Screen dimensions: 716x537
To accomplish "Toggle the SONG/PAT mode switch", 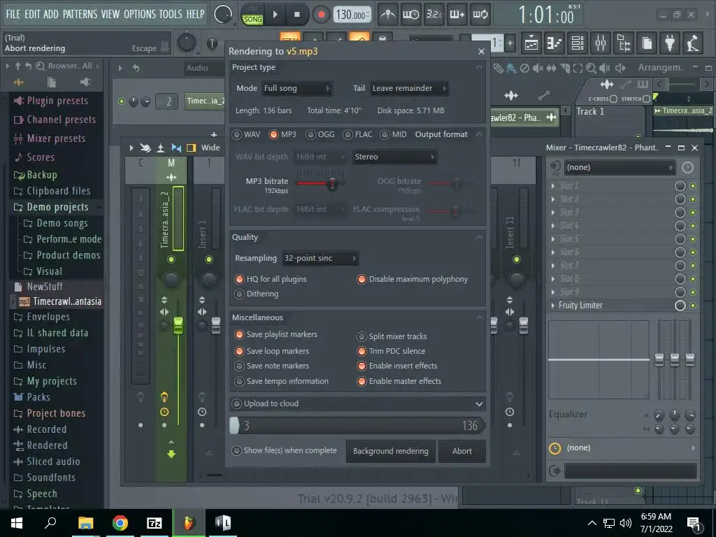I will [252, 15].
